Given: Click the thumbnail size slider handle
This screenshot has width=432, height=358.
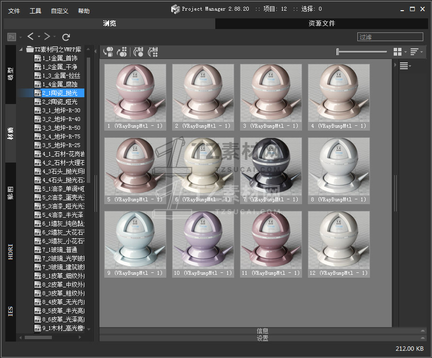Looking at the screenshot, I should [x=338, y=52].
